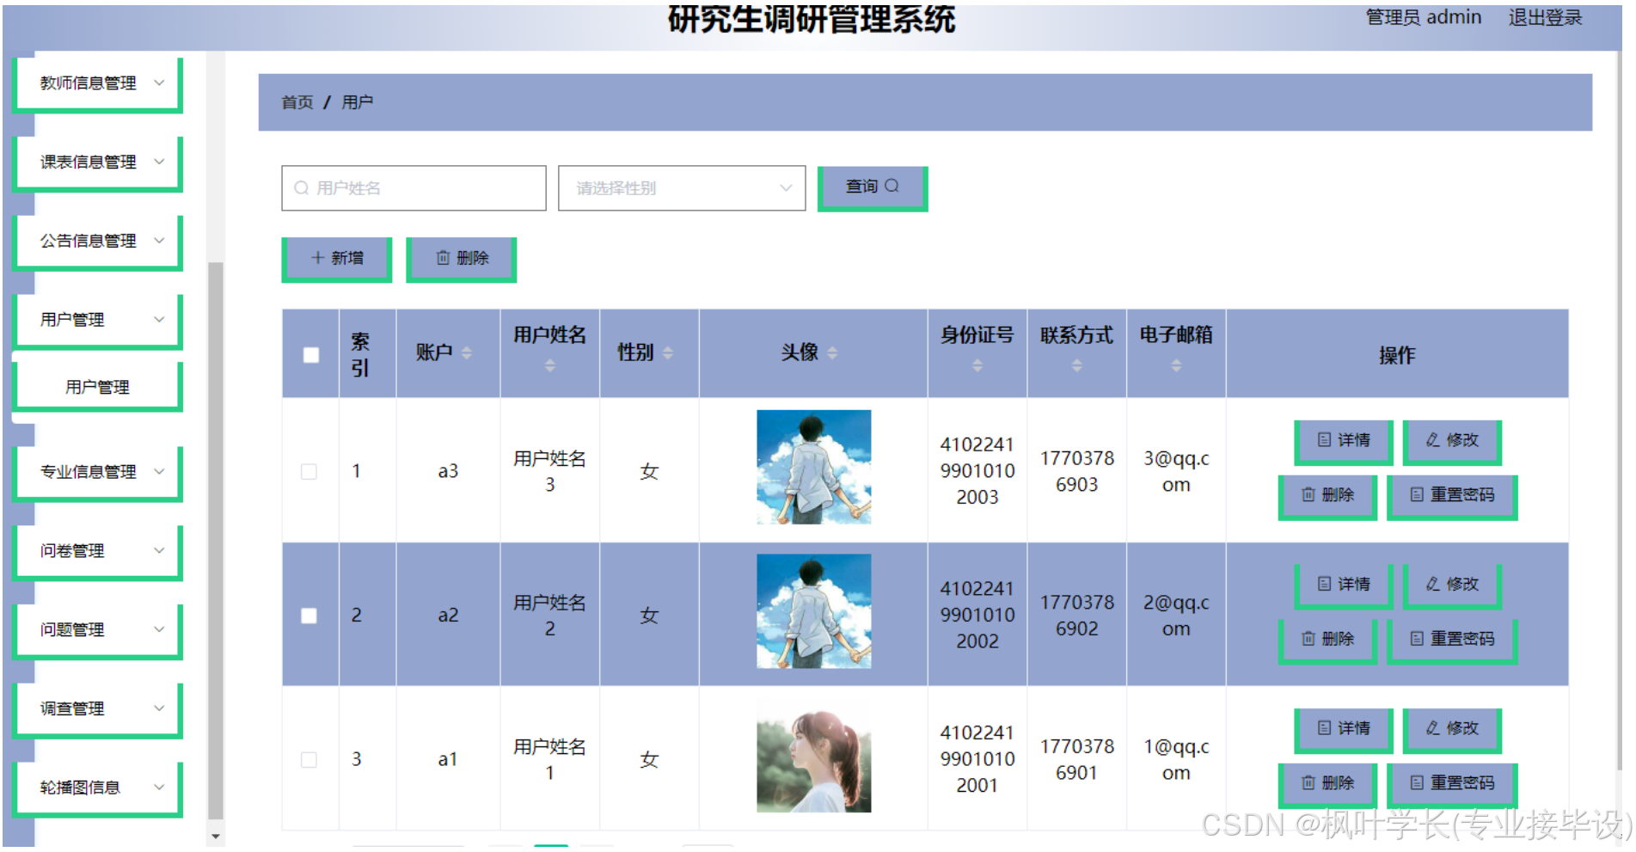The width and height of the screenshot is (1636, 852).
Task: Click the phone cell 17703786902
Action: (x=1077, y=616)
